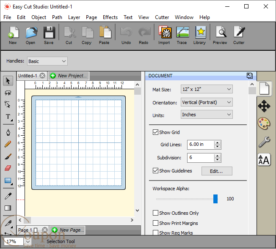Screen dimensions: 276x249
Task: Select the Pen nib drawing tool
Action: click(x=8, y=132)
